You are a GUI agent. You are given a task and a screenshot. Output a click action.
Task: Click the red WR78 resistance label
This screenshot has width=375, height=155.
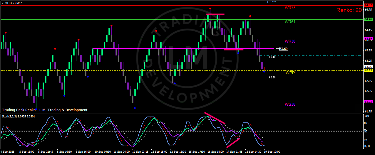[290, 8]
